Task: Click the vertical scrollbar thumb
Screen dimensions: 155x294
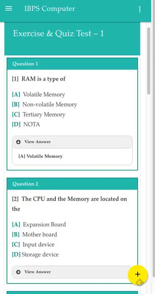Action: [x=149, y=61]
